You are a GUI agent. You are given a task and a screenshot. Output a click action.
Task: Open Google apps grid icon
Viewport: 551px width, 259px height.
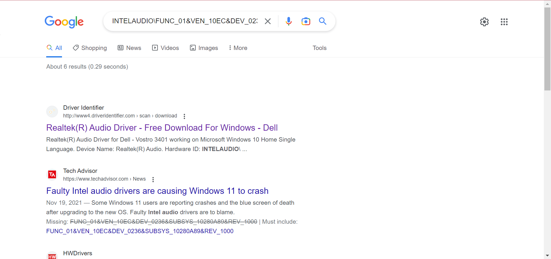pyautogui.click(x=504, y=22)
